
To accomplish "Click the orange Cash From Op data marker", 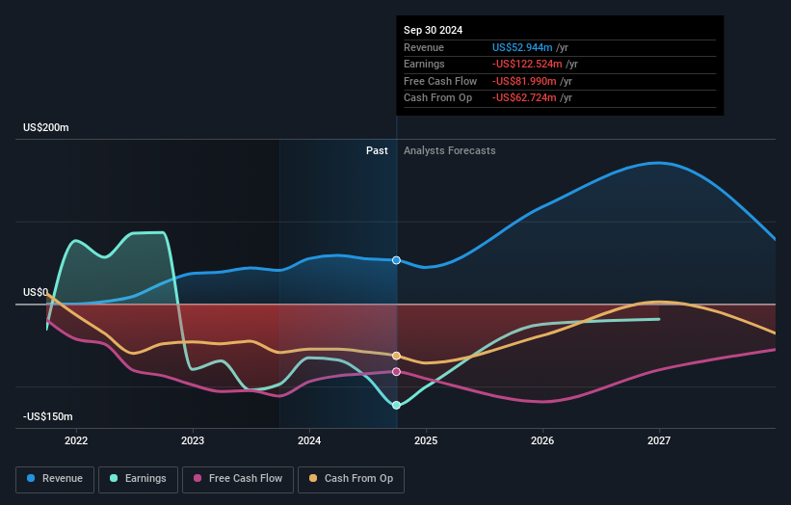I will (397, 356).
